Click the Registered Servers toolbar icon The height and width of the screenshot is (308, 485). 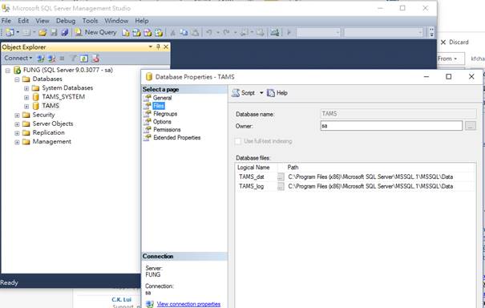click(x=274, y=32)
